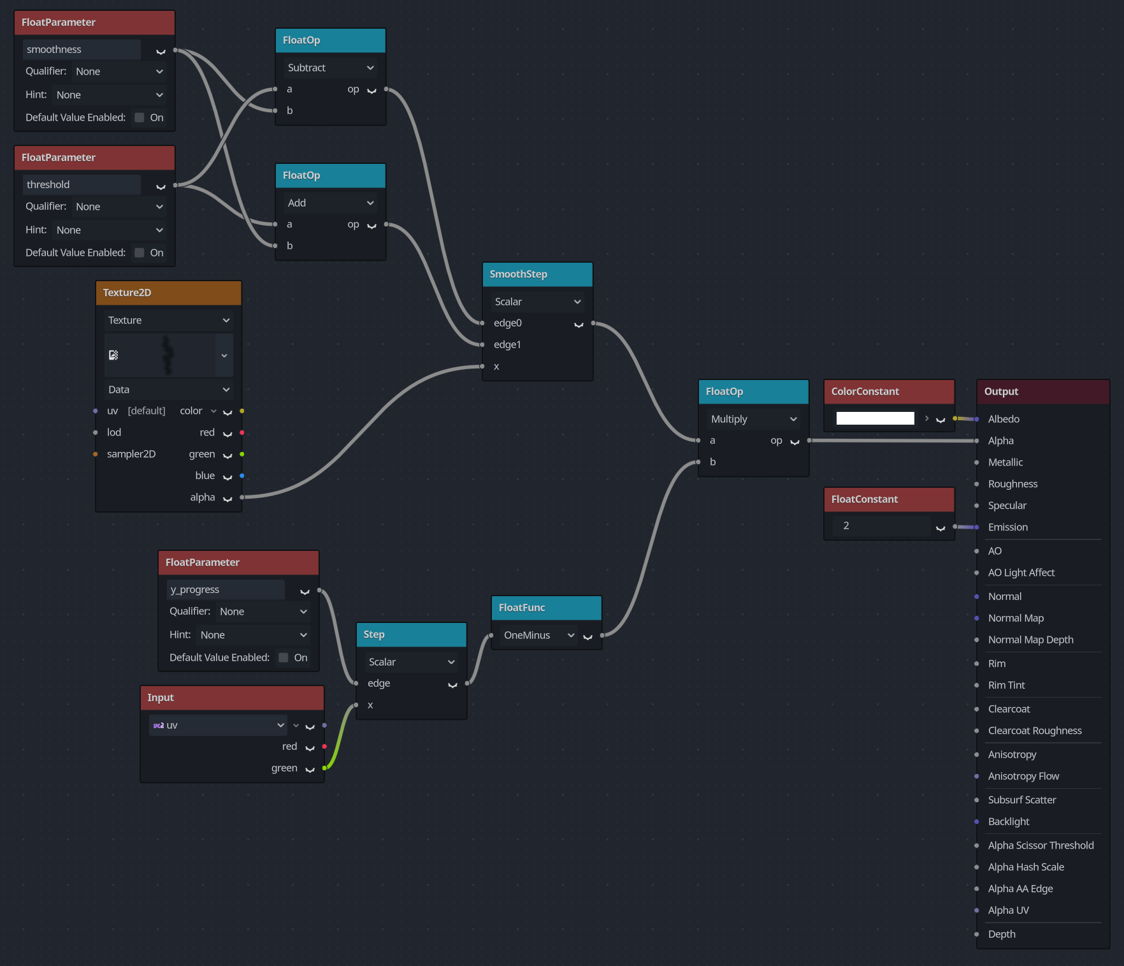Viewport: 1124px width, 966px height.
Task: Toggle preview eye on Add FloatOp output
Action: coord(371,225)
